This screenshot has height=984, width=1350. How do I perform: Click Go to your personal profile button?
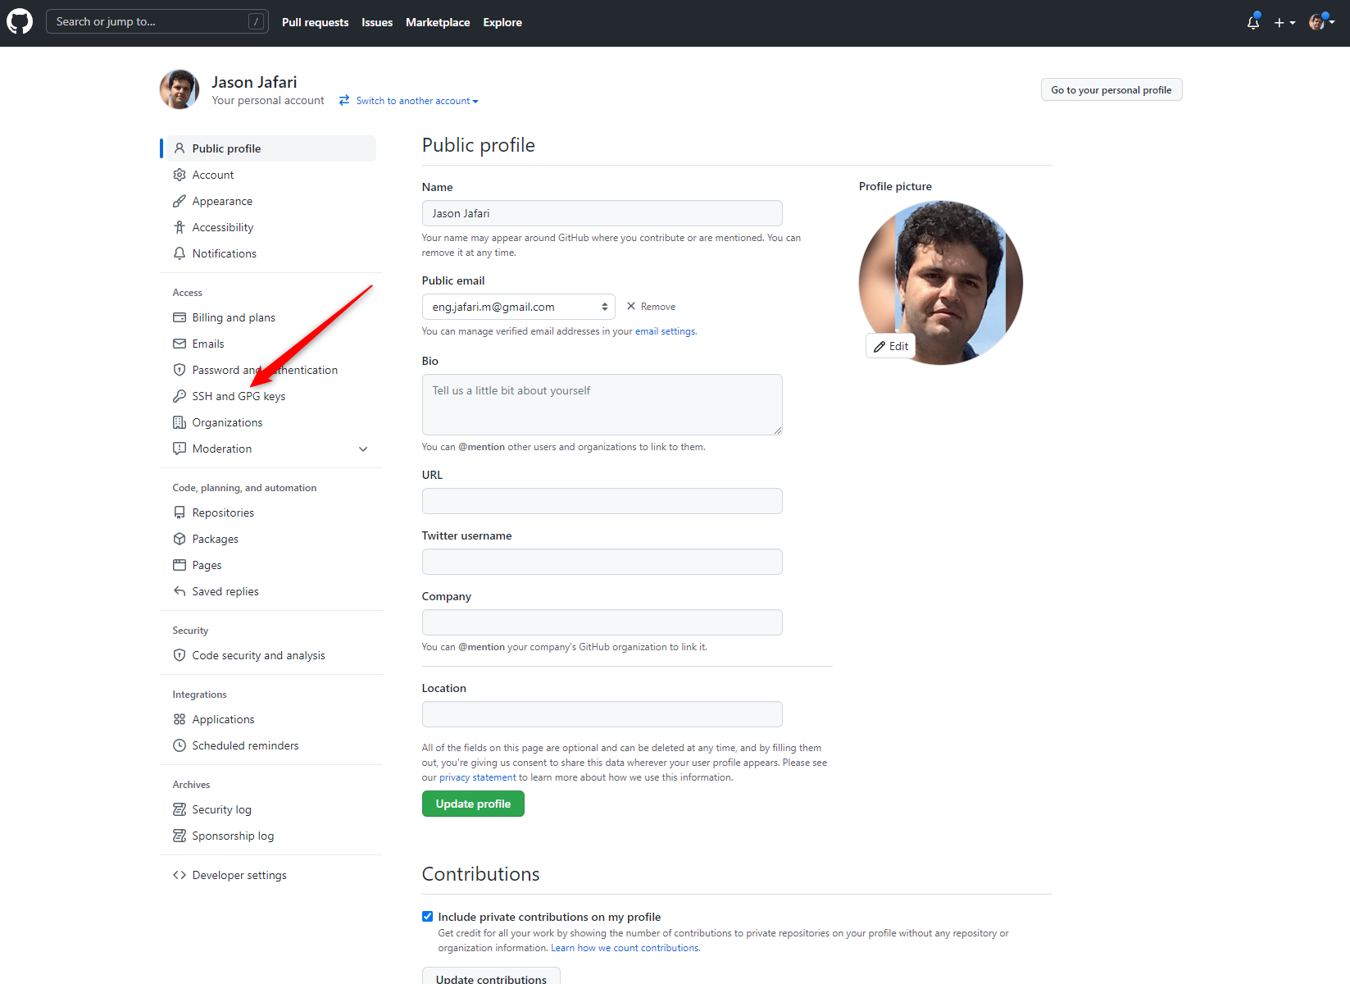pos(1111,89)
